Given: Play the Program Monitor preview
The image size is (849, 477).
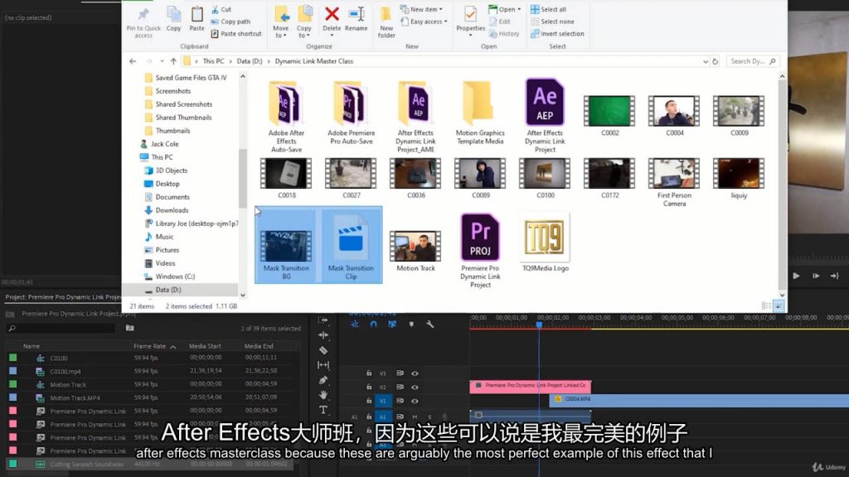Looking at the screenshot, I should click(x=797, y=276).
